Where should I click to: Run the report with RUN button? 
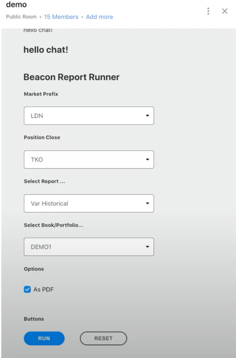click(x=44, y=338)
